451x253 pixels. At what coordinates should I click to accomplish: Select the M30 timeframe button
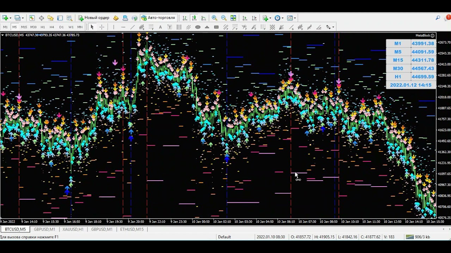point(33,27)
